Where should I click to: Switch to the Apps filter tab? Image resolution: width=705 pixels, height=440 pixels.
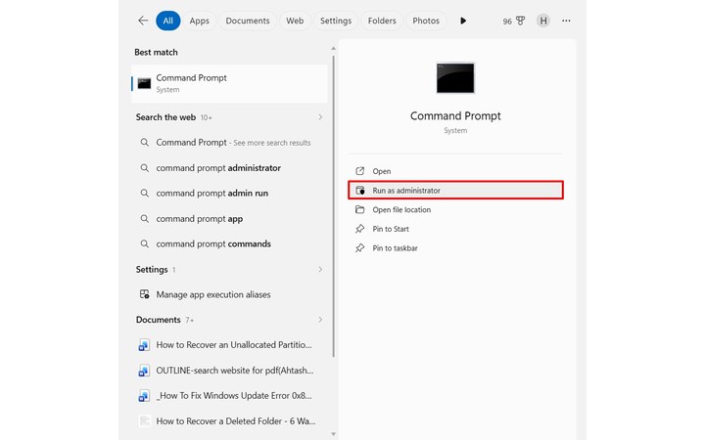click(199, 21)
